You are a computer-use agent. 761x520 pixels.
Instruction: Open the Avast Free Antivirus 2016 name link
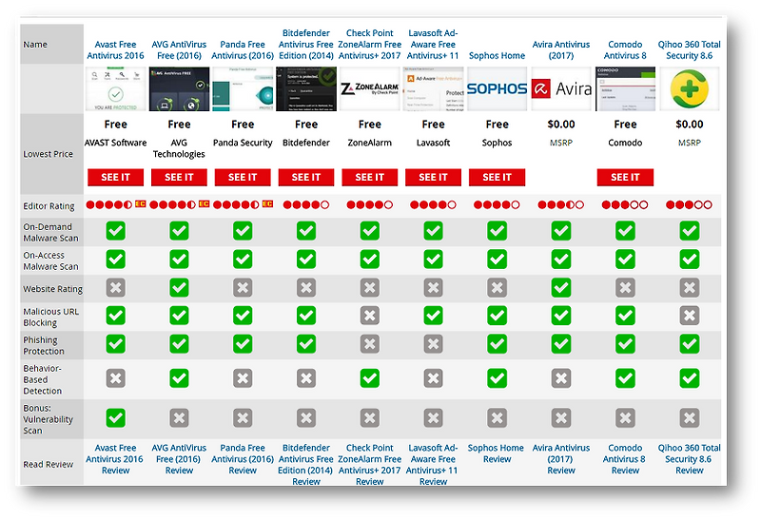(x=115, y=50)
